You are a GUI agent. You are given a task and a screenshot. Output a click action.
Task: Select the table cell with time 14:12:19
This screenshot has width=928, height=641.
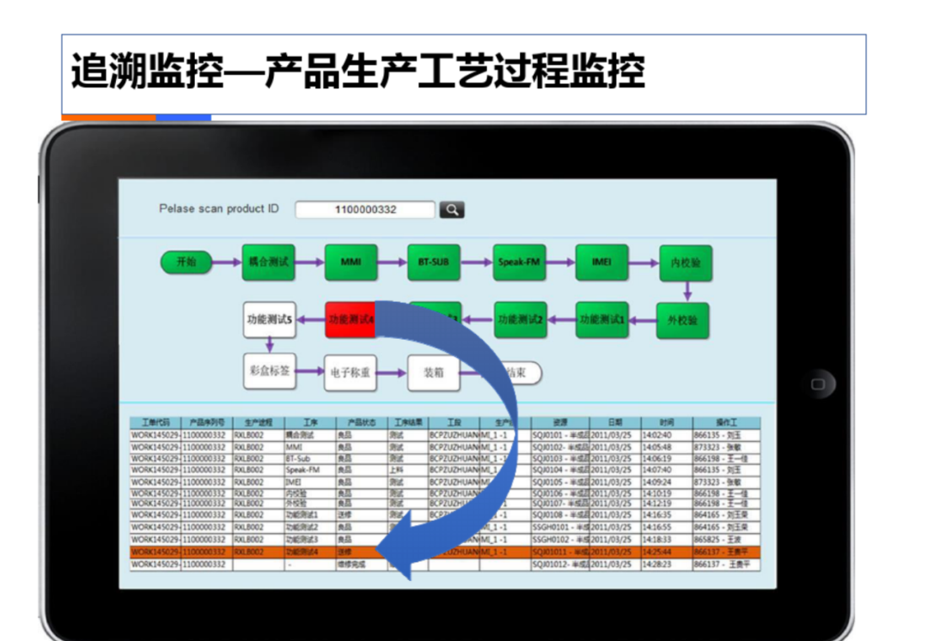[667, 504]
